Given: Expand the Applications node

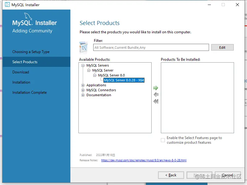Looking at the screenshot, I should click(83, 85).
